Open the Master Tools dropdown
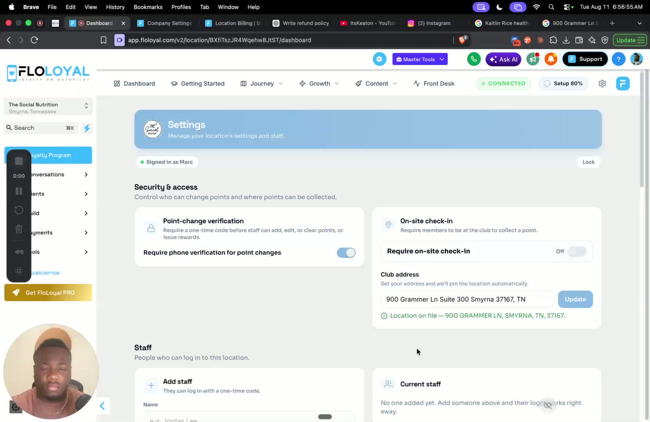 [x=420, y=59]
